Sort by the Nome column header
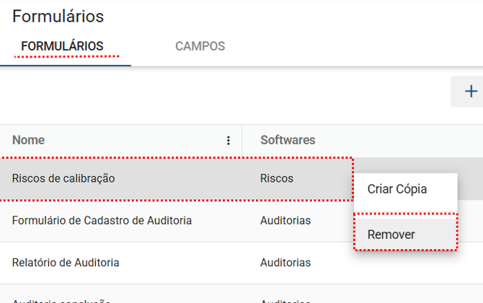This screenshot has width=483, height=303. tap(29, 140)
